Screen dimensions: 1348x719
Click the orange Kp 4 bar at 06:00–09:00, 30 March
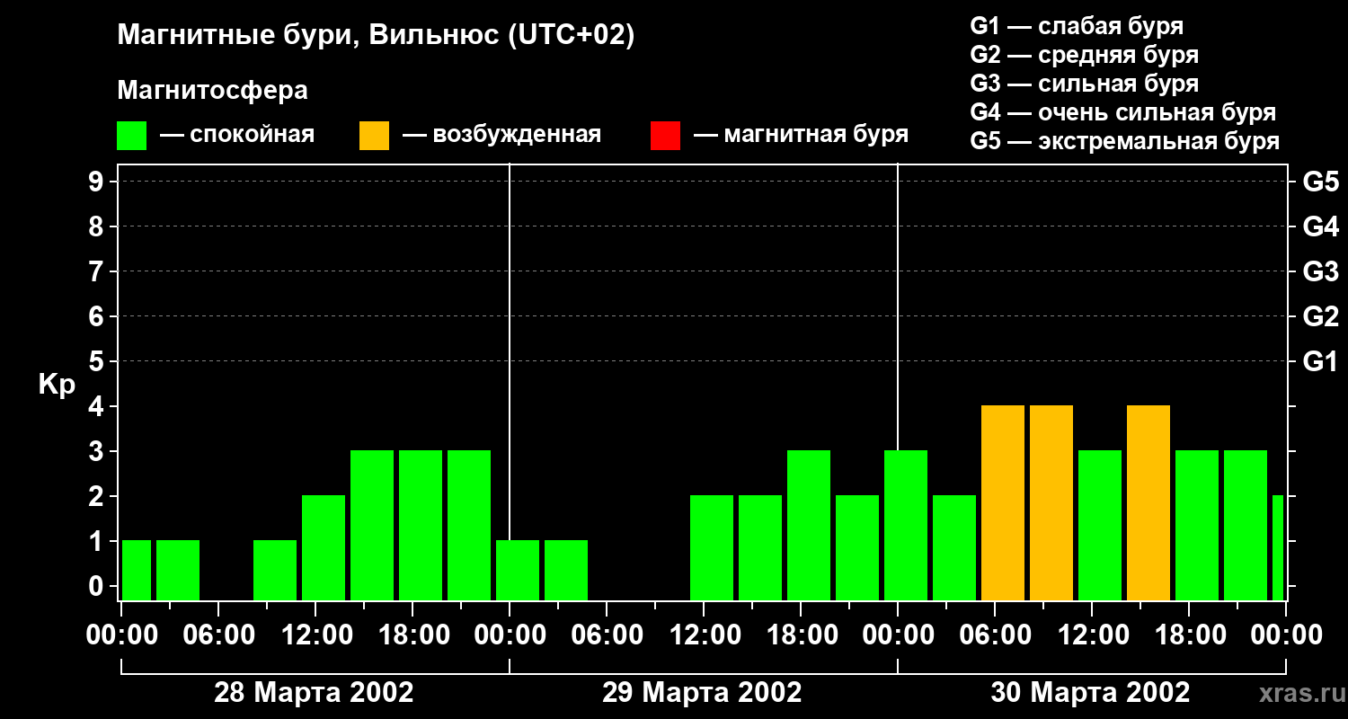coord(1003,503)
